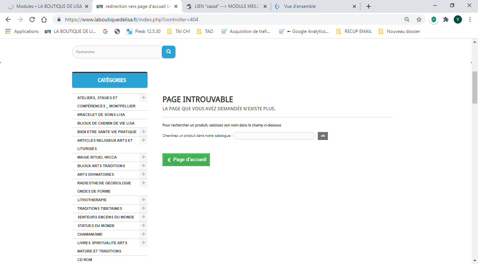Viewport: 478px width, 264px height.
Task: Expand CHAMANISME category
Action: (x=143, y=234)
